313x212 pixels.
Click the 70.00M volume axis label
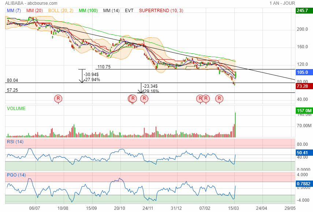click(x=304, y=126)
